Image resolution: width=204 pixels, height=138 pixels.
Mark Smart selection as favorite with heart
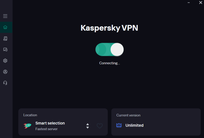[x=100, y=126]
